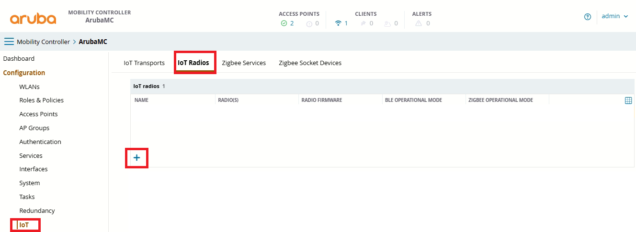Click the remote clients cloud icon
The height and width of the screenshot is (232, 636).
point(388,23)
